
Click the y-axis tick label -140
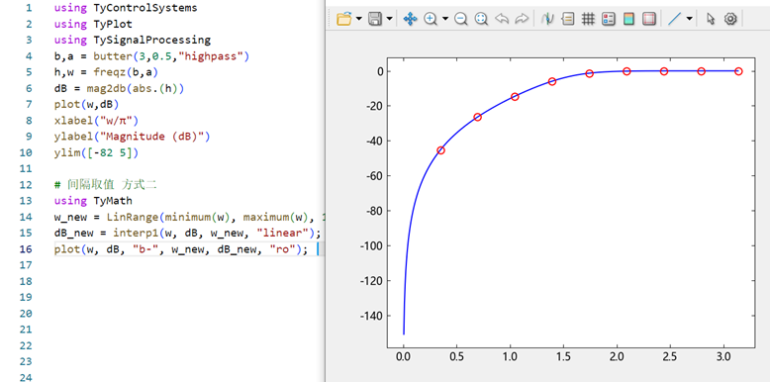pyautogui.click(x=372, y=316)
